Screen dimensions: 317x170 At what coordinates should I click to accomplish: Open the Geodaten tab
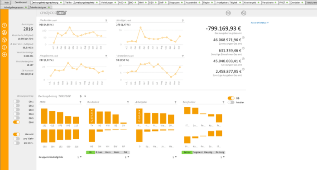click(297, 3)
